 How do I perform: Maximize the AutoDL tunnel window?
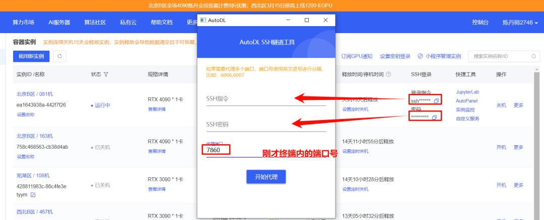click(307, 20)
